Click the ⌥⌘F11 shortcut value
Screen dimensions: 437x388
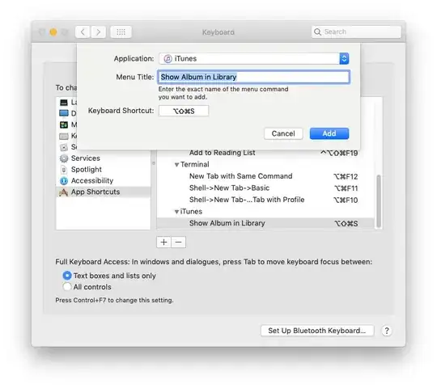click(x=346, y=188)
